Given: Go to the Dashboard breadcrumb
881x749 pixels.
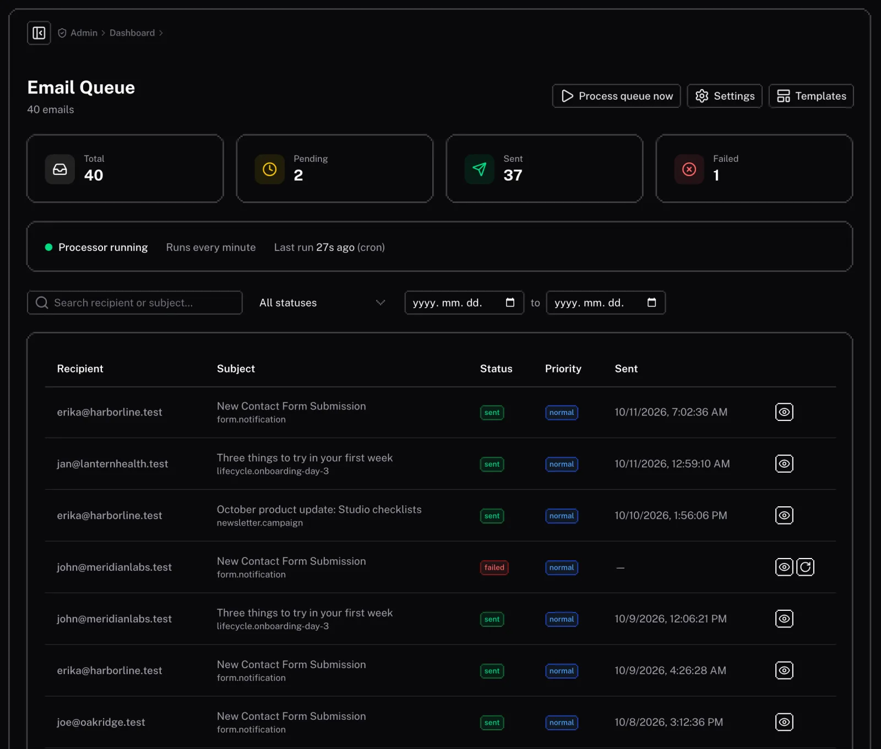Looking at the screenshot, I should (132, 33).
